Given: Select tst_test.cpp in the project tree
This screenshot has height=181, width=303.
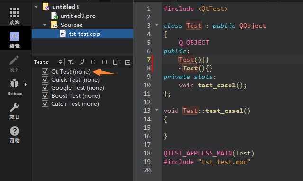Looking at the screenshot, I should 84,34.
